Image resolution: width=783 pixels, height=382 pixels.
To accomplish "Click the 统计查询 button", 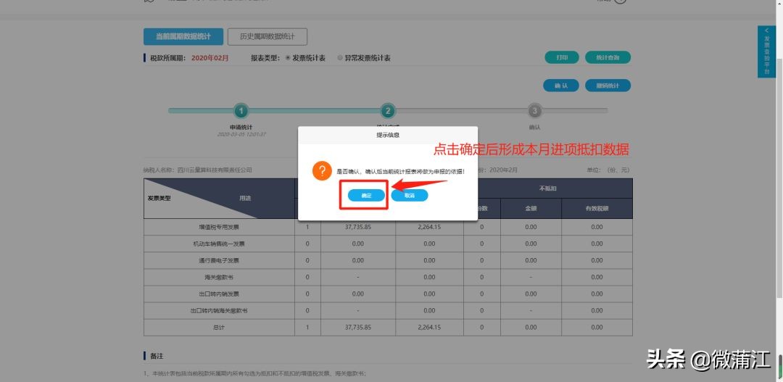I will tap(608, 57).
